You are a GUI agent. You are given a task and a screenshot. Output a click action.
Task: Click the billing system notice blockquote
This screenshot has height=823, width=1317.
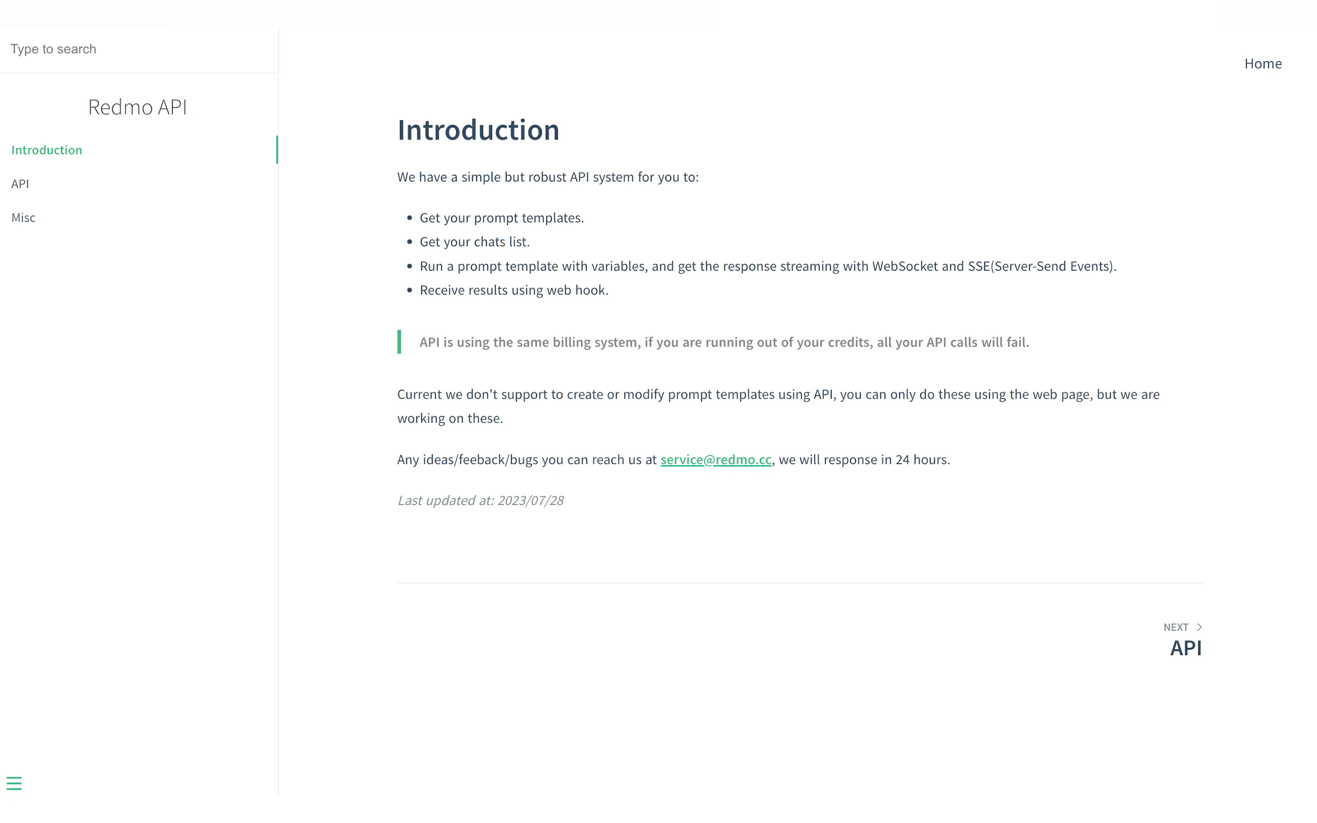[x=723, y=342]
